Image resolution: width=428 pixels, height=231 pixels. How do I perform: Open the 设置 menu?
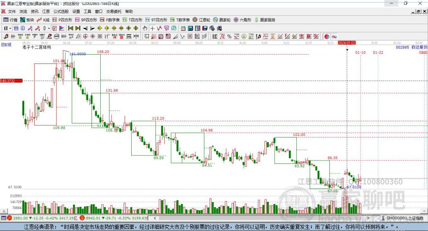point(76,11)
